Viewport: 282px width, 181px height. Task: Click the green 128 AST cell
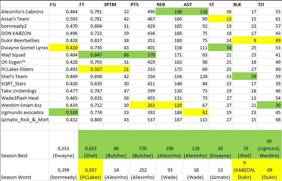[196, 12]
